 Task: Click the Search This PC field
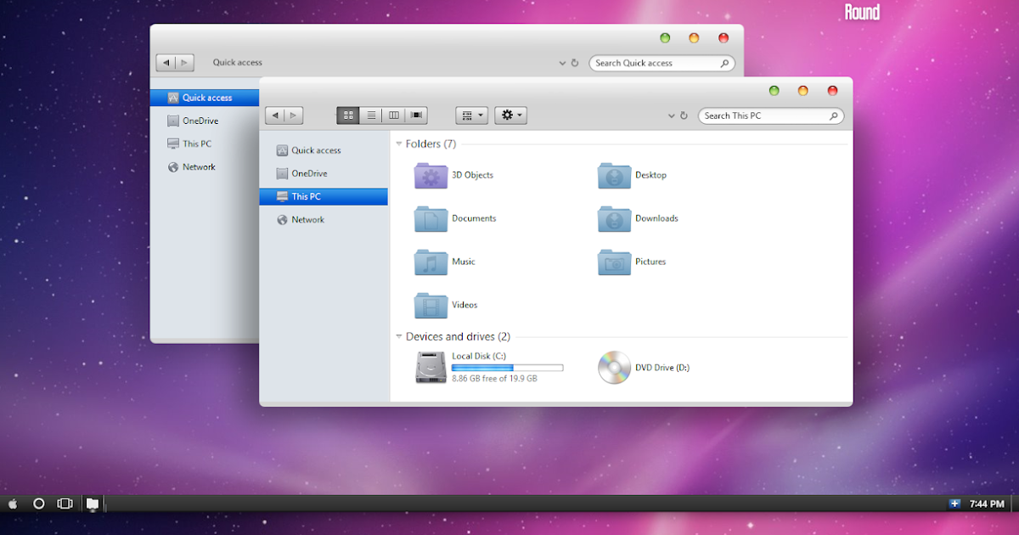[771, 115]
